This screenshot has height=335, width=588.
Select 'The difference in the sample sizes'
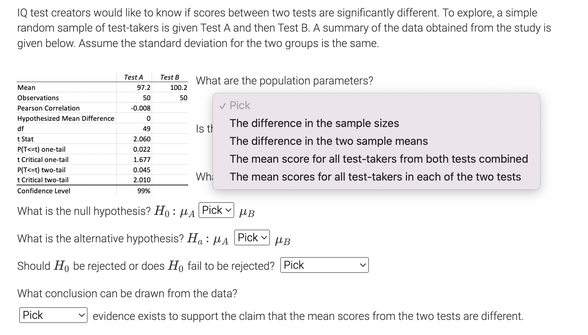coord(314,123)
